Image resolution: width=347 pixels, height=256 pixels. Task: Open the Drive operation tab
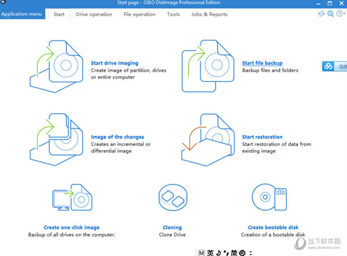pyautogui.click(x=94, y=14)
